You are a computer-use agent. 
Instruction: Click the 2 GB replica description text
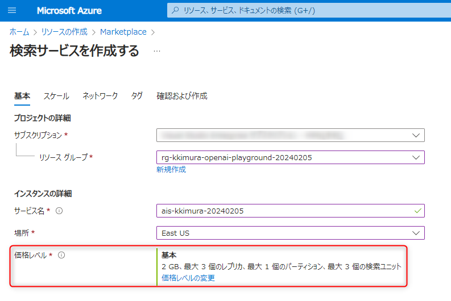coord(282,266)
